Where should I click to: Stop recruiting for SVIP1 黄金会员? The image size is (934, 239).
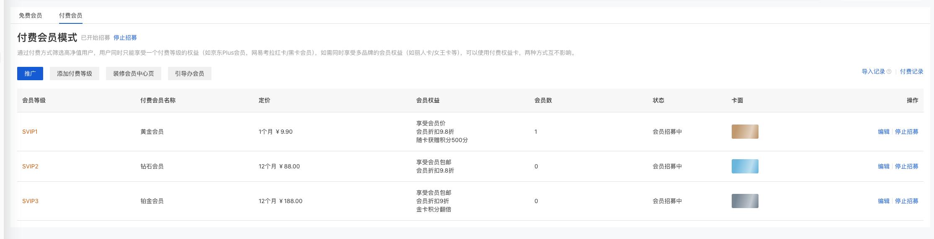(x=907, y=132)
